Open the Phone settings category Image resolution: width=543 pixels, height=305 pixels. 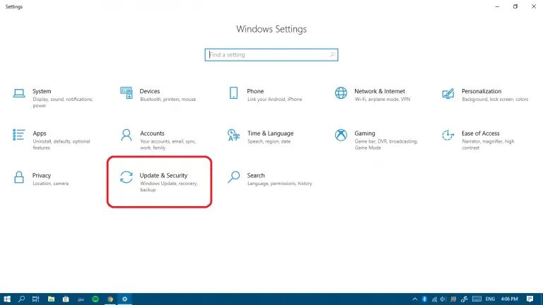click(265, 95)
